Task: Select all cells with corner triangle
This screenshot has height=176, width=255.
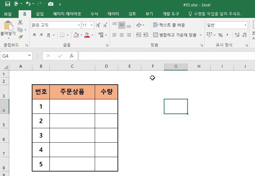Action: 5,67
